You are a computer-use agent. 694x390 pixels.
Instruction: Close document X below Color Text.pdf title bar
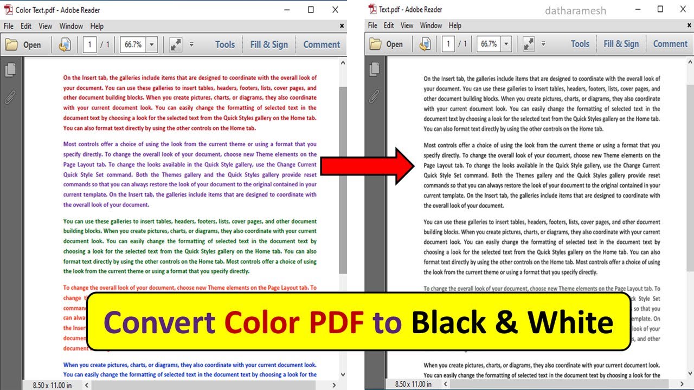click(x=342, y=26)
